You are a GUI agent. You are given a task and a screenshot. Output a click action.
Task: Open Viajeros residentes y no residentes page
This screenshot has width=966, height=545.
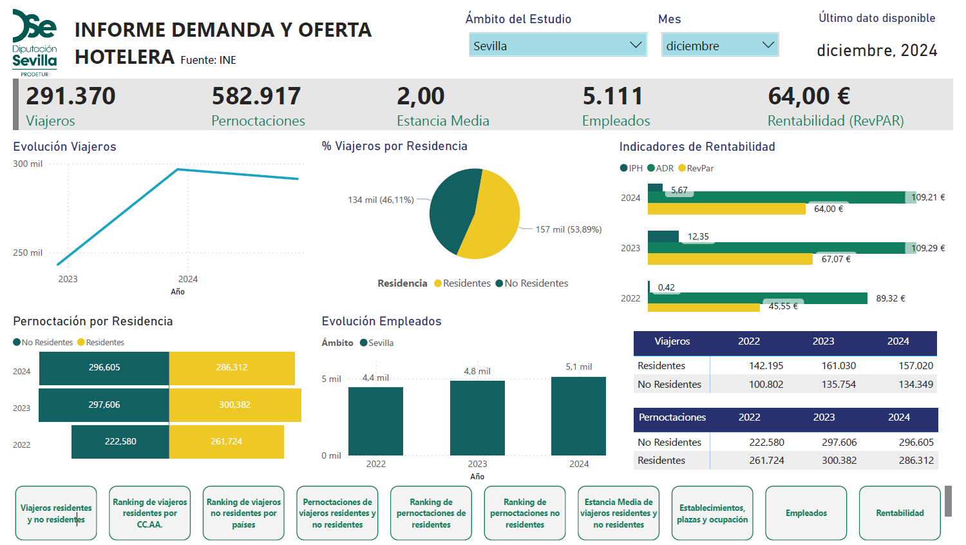(x=56, y=513)
